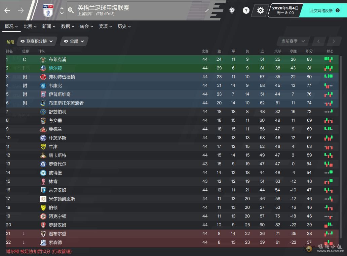347x256 pixels.
Task: Click the Sky Bet league logo
Action: 48,10
